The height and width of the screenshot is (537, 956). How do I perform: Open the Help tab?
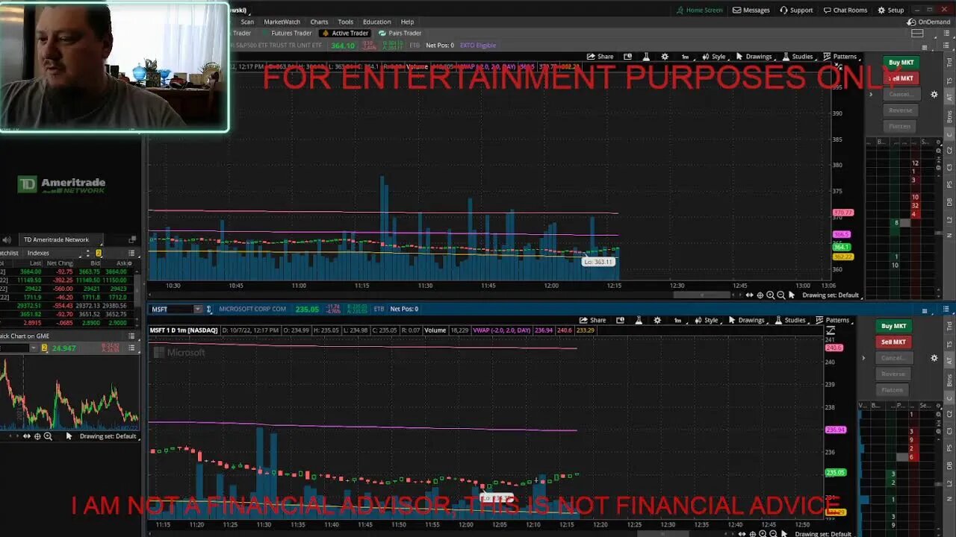pyautogui.click(x=407, y=22)
